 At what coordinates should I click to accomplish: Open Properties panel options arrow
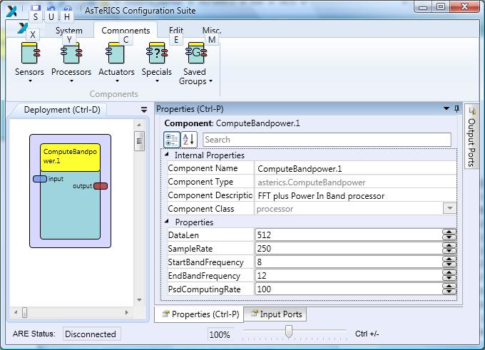click(446, 109)
